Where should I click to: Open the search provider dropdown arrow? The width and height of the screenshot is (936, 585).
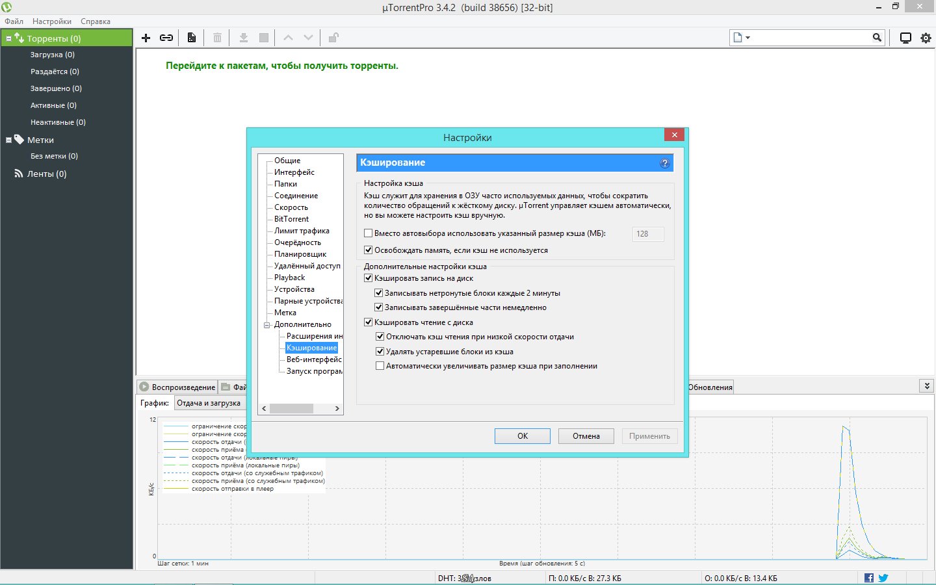pyautogui.click(x=747, y=38)
